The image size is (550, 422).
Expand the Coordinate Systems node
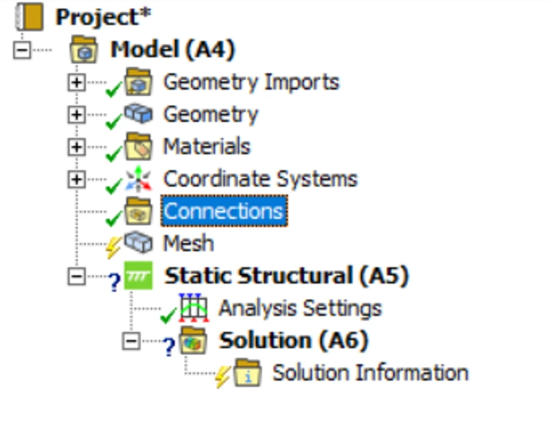(76, 179)
